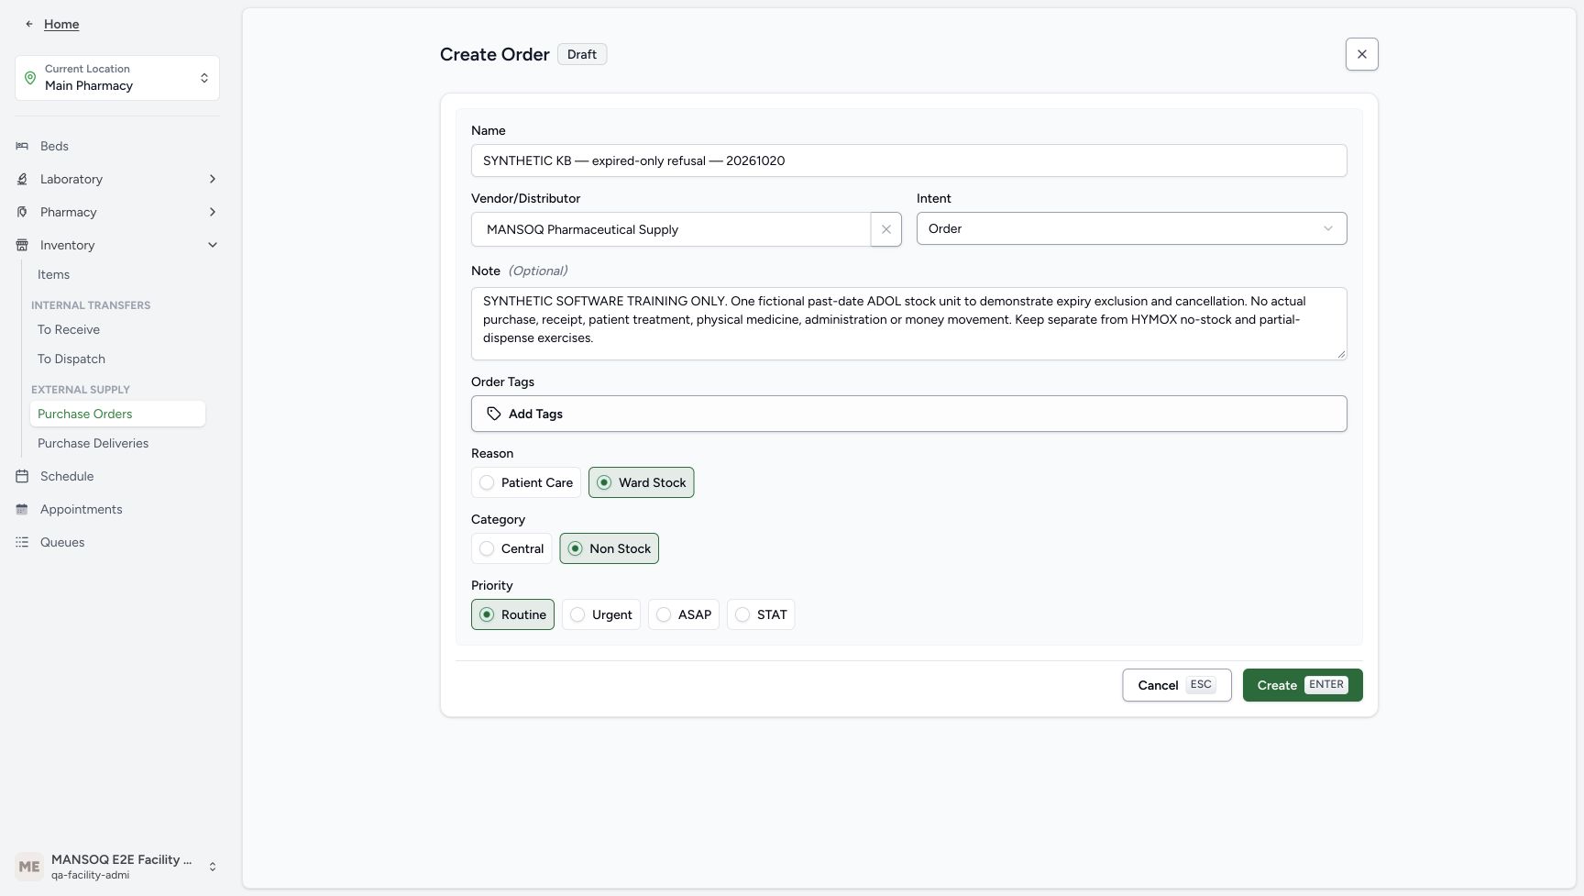Click the ME user avatar

29,867
